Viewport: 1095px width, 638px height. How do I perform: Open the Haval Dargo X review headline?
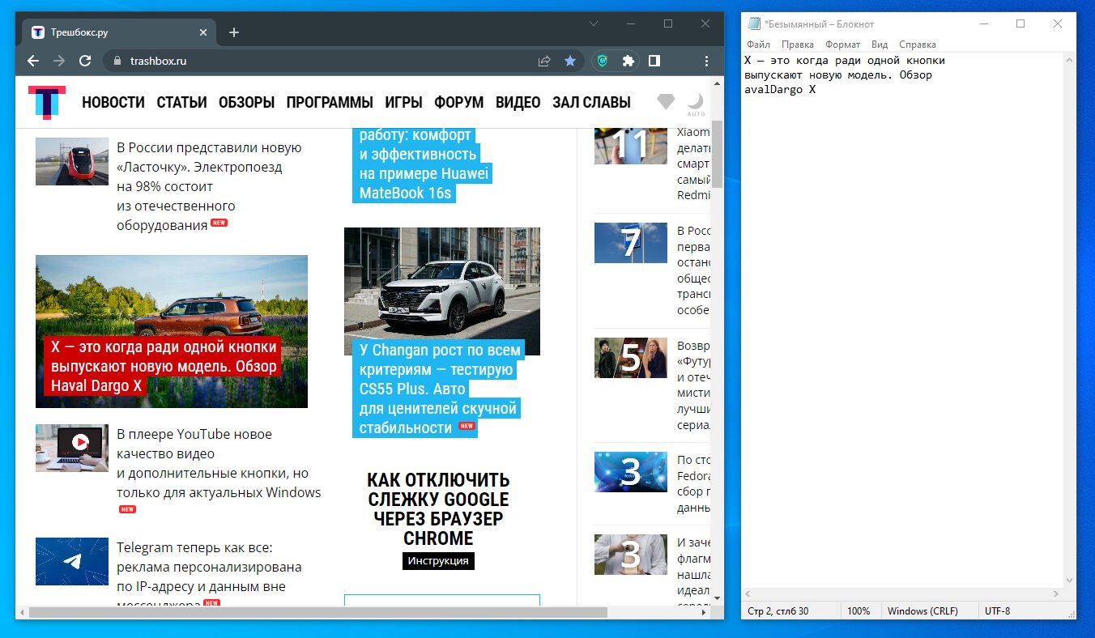click(x=162, y=366)
